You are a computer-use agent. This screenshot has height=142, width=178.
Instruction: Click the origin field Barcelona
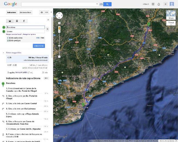25,27
